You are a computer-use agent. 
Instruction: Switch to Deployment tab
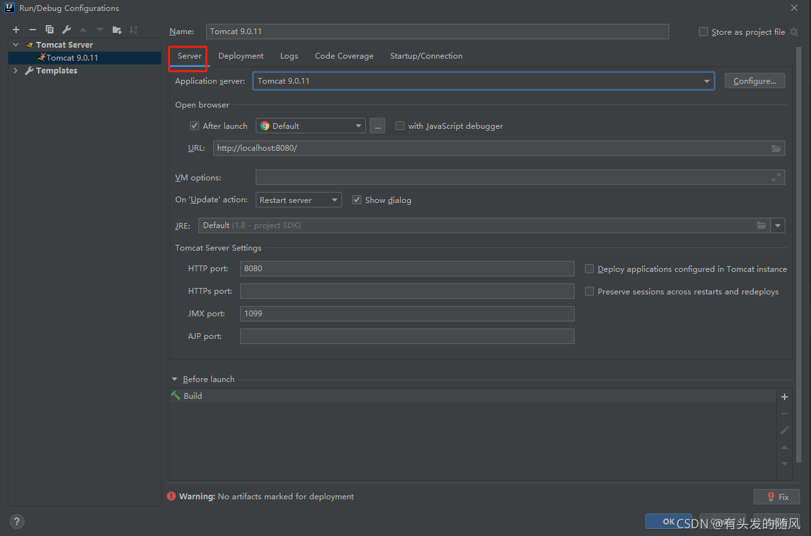(x=241, y=56)
